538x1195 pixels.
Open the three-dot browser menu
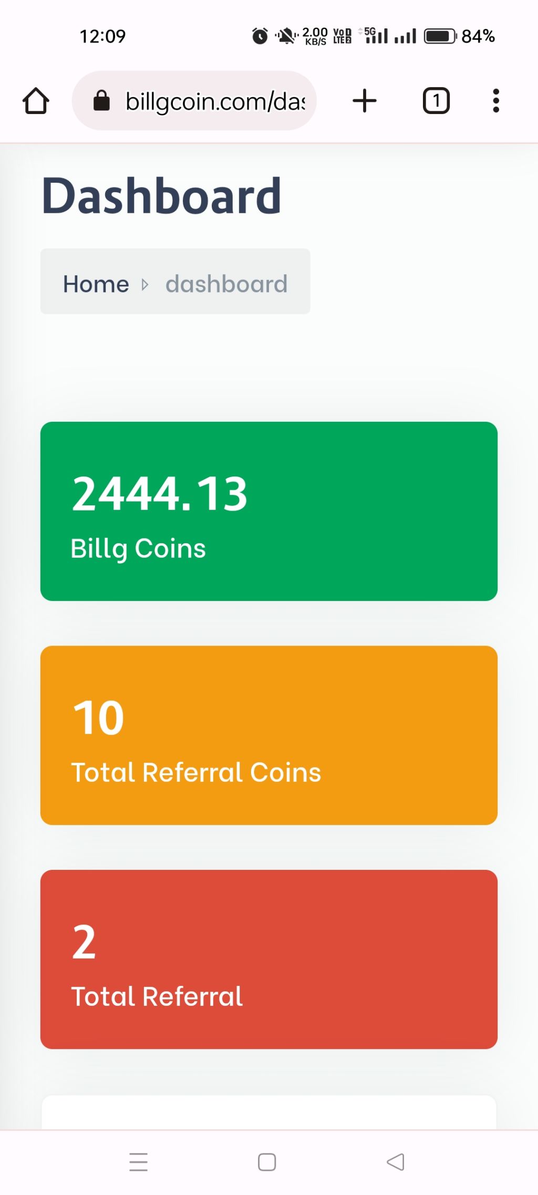pos(495,100)
